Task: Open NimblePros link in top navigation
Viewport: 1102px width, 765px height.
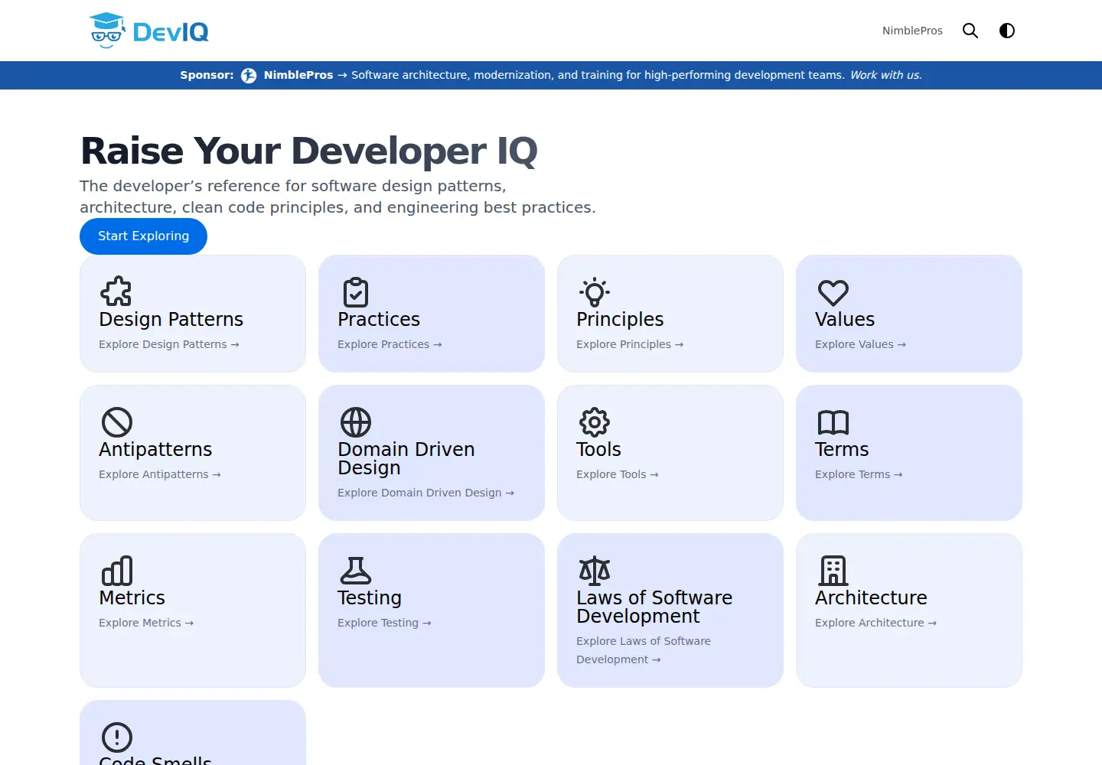Action: (912, 31)
